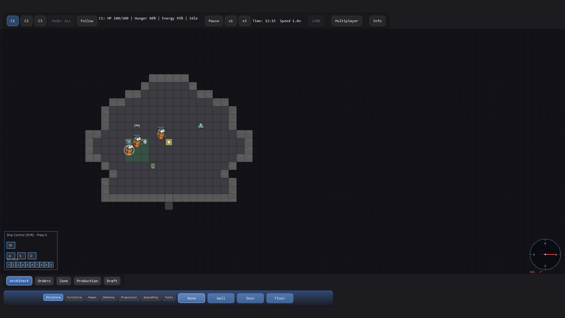The height and width of the screenshot is (318, 565).
Task: Click control slot 5
Action: coord(28,265)
